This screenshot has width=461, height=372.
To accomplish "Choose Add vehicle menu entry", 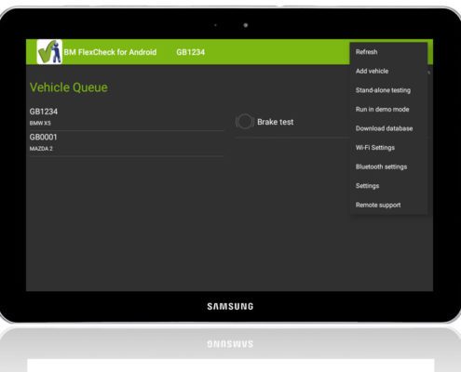I will tap(388, 71).
